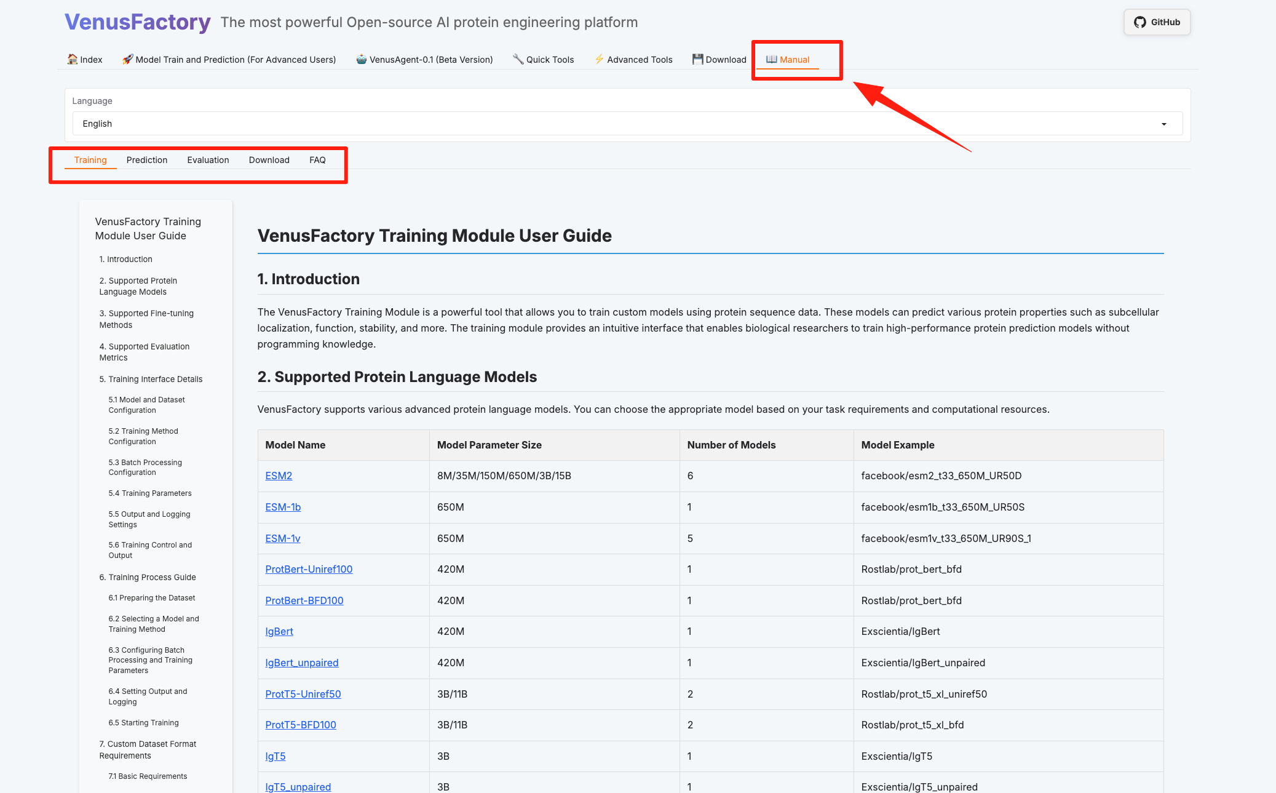Image resolution: width=1276 pixels, height=793 pixels.
Task: Open the ProtBert-Uniref100 model link
Action: pyautogui.click(x=309, y=569)
